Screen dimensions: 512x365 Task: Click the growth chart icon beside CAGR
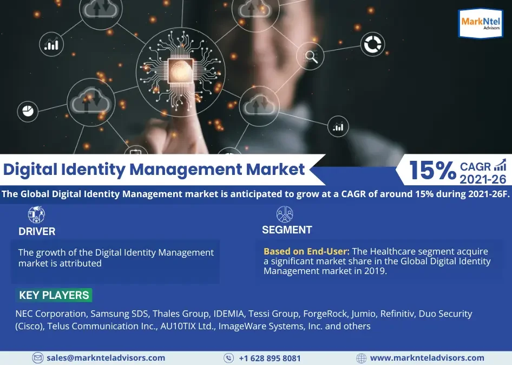click(x=501, y=165)
